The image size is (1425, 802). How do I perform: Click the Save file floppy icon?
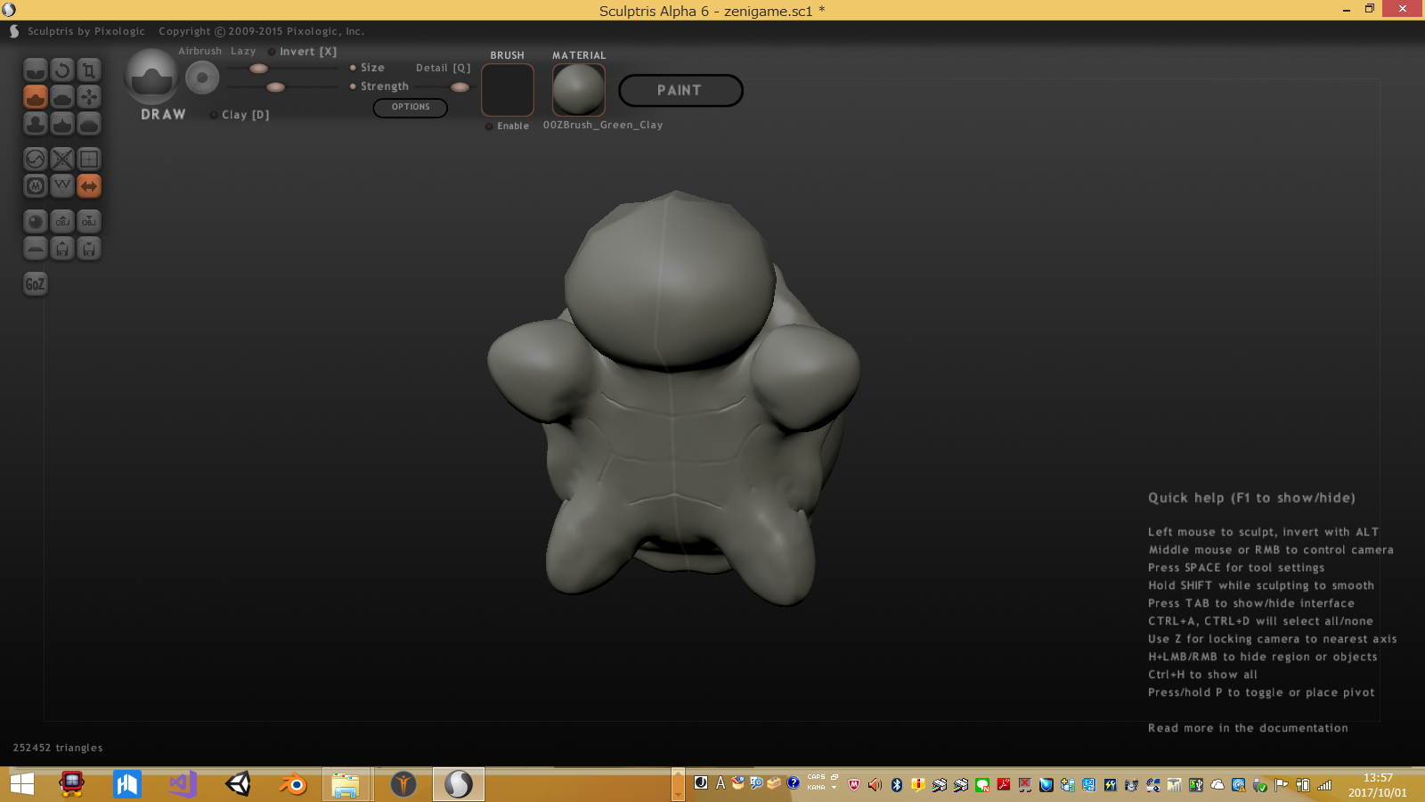coord(89,249)
